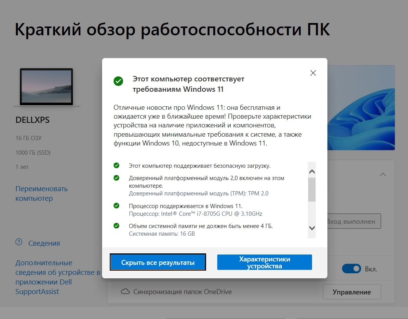Click the checkmark icon for secure boot support
The height and width of the screenshot is (319, 408).
(116, 165)
